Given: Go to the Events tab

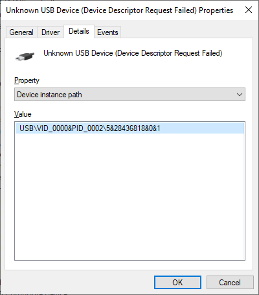Looking at the screenshot, I should 107,32.
